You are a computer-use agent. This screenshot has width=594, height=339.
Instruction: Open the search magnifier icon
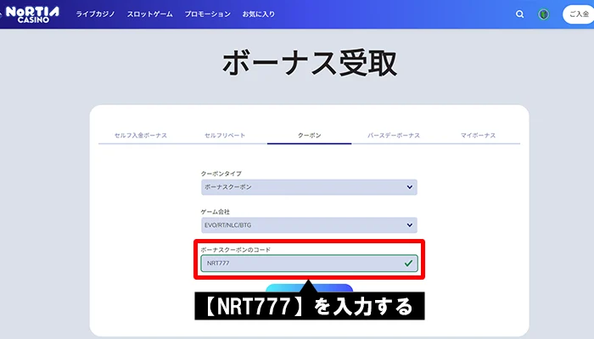pyautogui.click(x=520, y=14)
